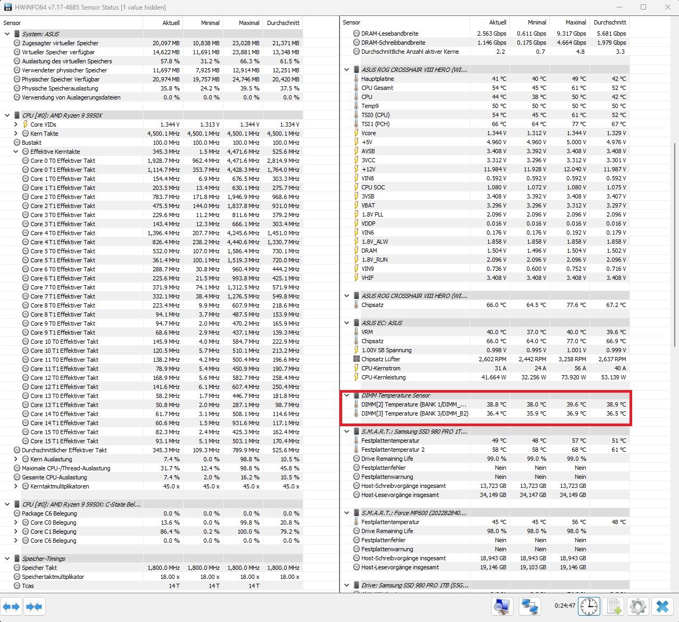The width and height of the screenshot is (679, 622).
Task: Click the Tcas timing row
Action: (x=152, y=586)
